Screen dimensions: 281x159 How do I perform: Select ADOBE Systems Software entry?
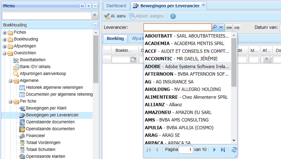pos(187,66)
